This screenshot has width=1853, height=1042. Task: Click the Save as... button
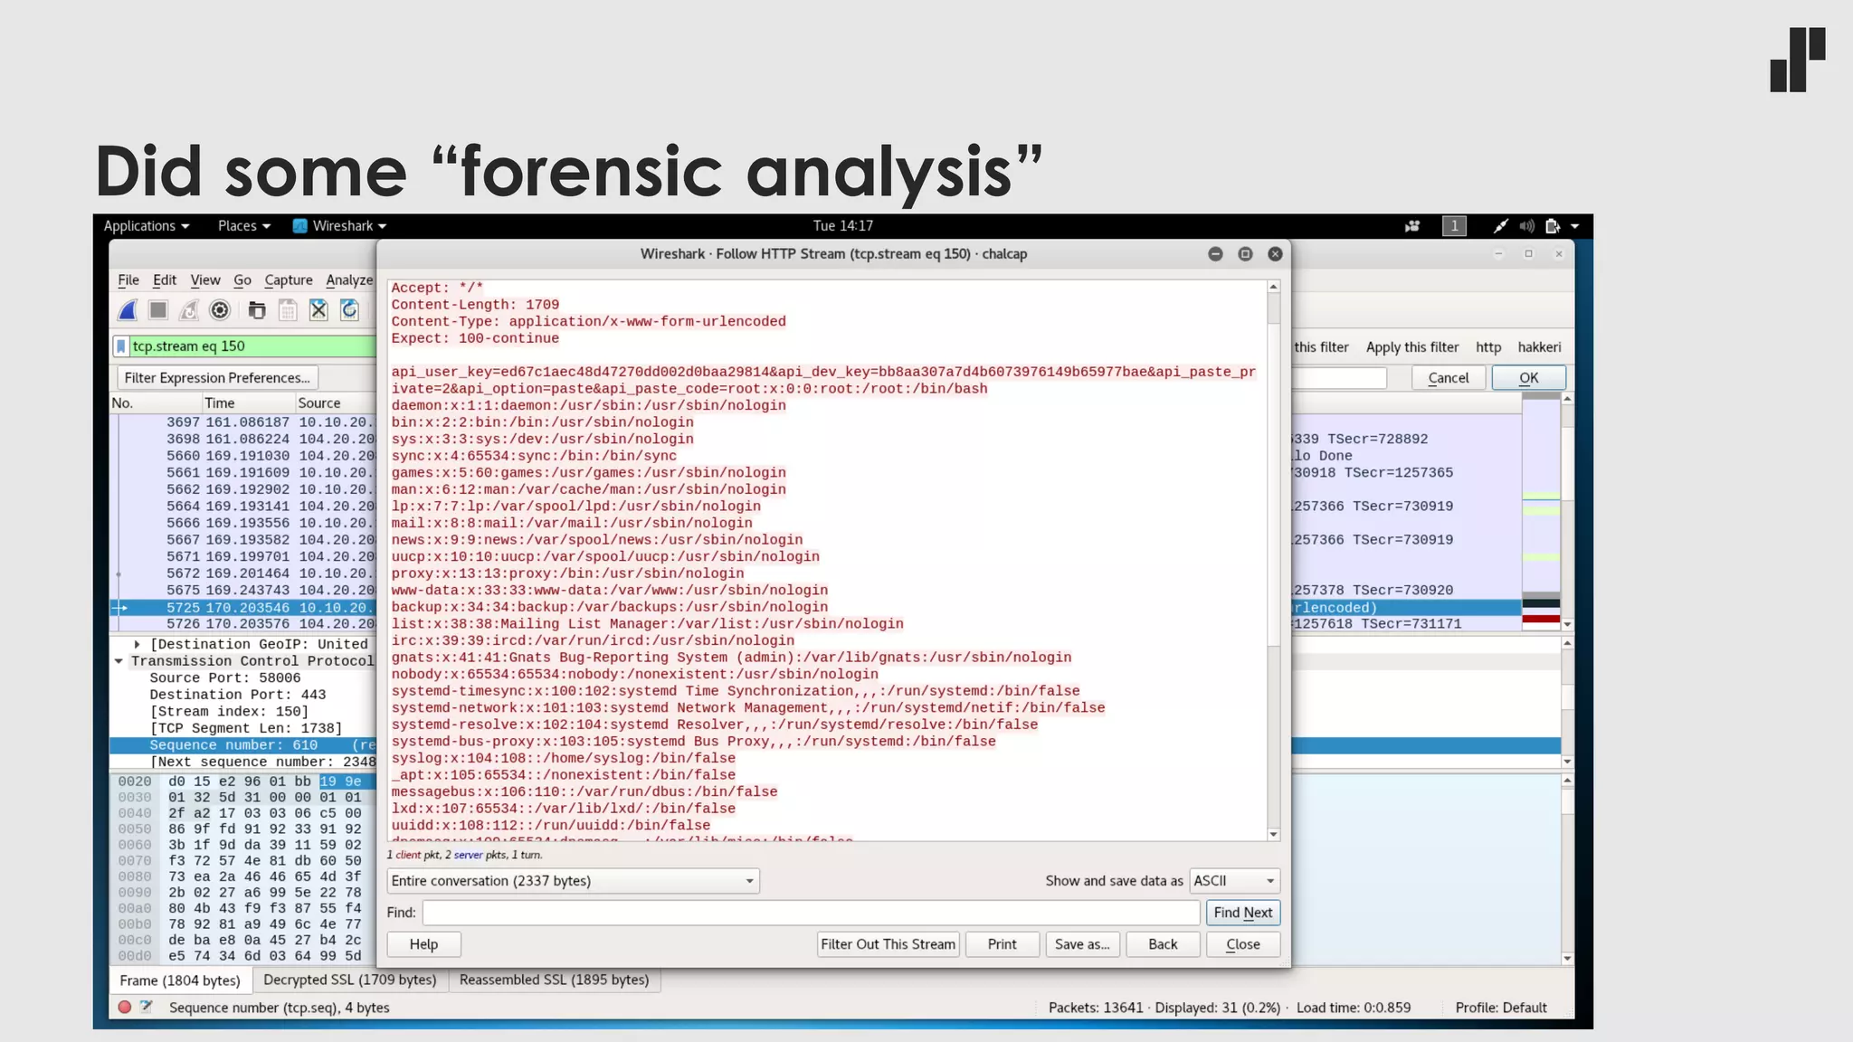[x=1082, y=944]
